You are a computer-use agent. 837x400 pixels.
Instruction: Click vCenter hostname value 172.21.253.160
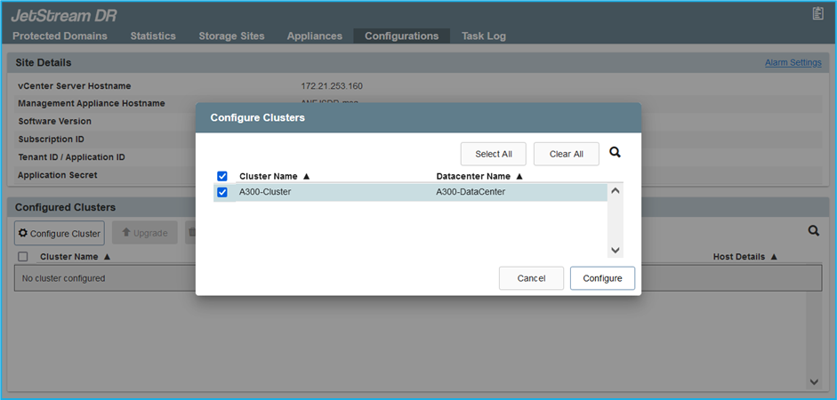point(332,86)
